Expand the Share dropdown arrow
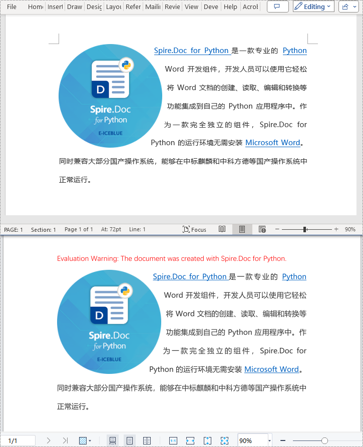Viewport: 363px width, 447px height. click(354, 7)
